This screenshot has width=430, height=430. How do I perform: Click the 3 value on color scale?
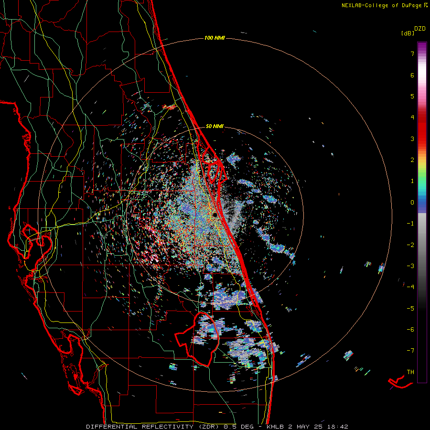click(412, 139)
